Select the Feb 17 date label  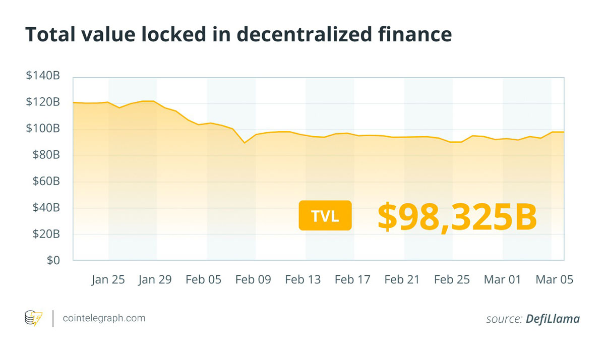(352, 279)
